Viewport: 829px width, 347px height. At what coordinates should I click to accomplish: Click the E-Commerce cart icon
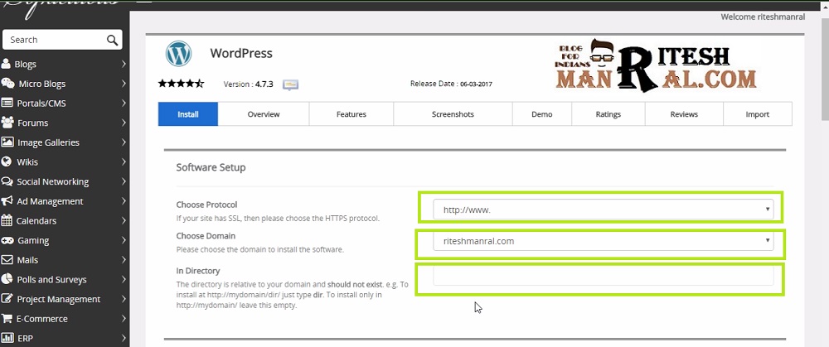[7, 319]
